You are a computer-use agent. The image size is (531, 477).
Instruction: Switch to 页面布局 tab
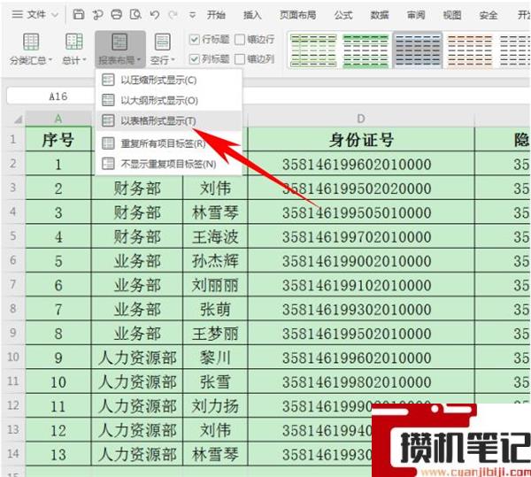[297, 15]
